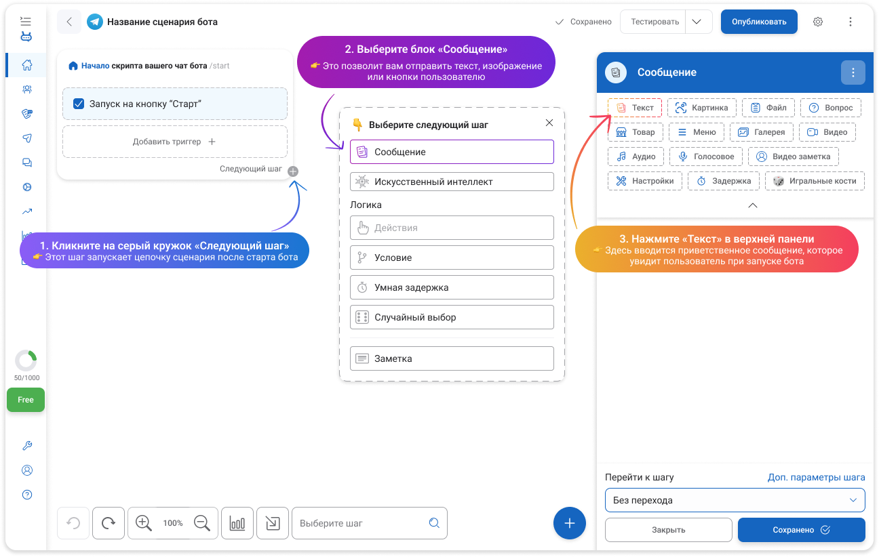Open the contacts/audience icon in sidebar
879x557 pixels.
(27, 89)
